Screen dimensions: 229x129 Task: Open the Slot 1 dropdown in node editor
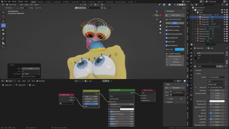click(79, 81)
